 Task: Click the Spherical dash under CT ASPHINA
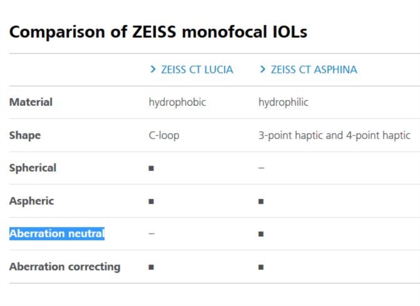261,168
